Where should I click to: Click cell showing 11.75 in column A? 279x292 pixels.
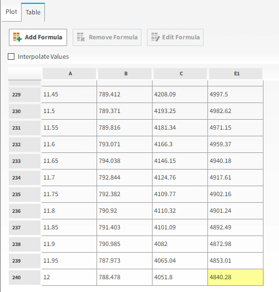point(69,194)
